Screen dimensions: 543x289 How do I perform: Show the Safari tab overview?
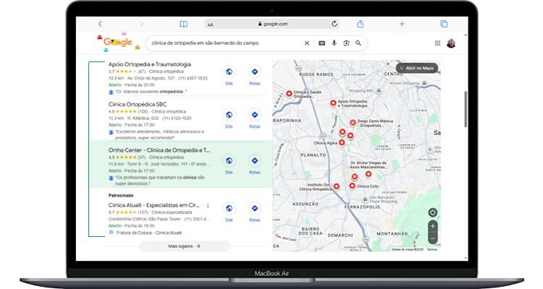443,24
